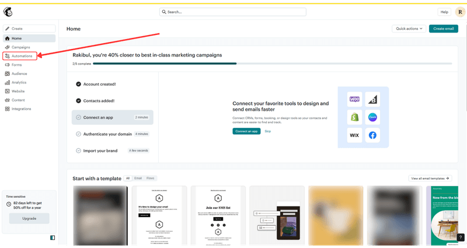Viewport: 467px width, 248px height.
Task: Click the Wix app icon
Action: click(354, 135)
